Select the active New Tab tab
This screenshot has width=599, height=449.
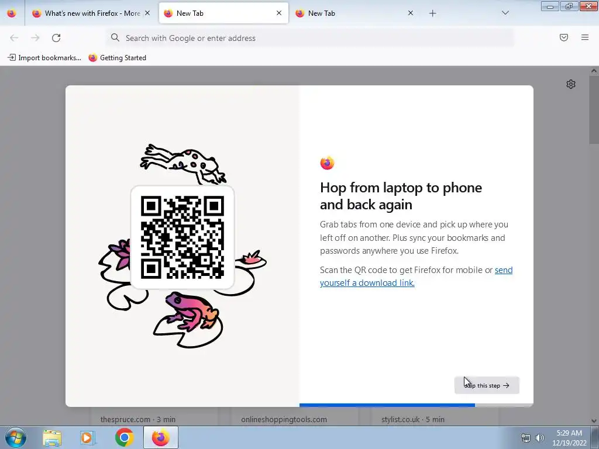[x=223, y=13]
